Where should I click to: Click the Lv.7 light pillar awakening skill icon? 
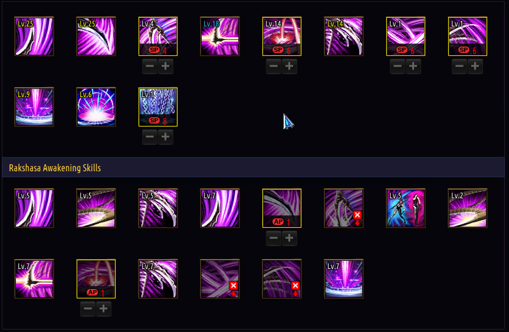pos(344,279)
